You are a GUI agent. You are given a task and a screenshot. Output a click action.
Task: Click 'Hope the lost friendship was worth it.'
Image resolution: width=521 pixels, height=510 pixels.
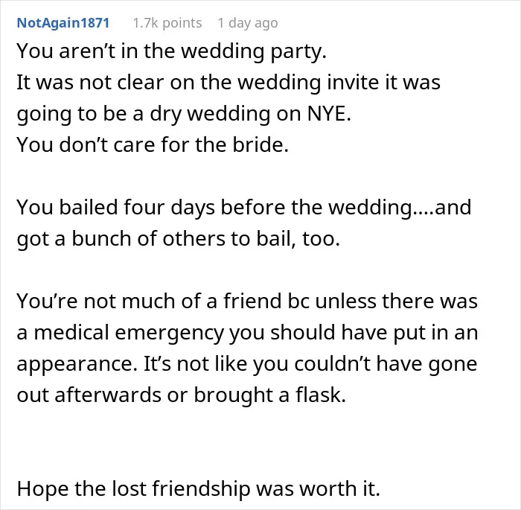tap(199, 489)
